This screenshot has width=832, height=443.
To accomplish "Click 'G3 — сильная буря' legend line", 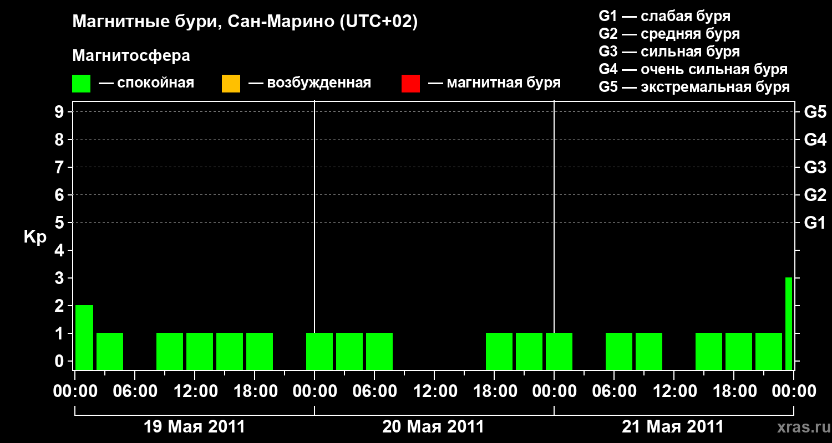I will click(669, 51).
